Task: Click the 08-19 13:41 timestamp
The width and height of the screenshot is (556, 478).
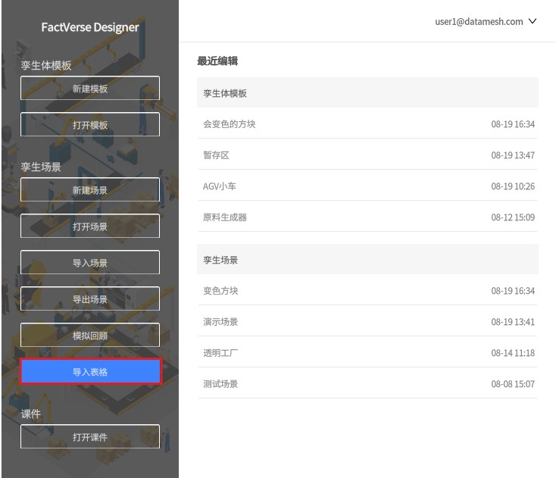Action: point(513,322)
